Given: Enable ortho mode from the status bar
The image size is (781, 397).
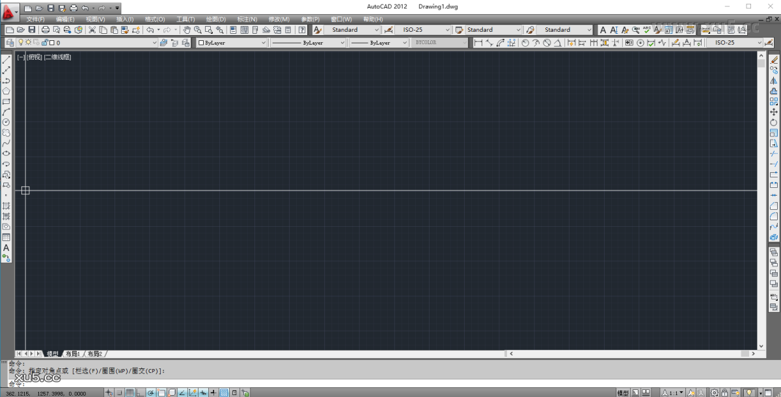Looking at the screenshot, I should pos(139,392).
